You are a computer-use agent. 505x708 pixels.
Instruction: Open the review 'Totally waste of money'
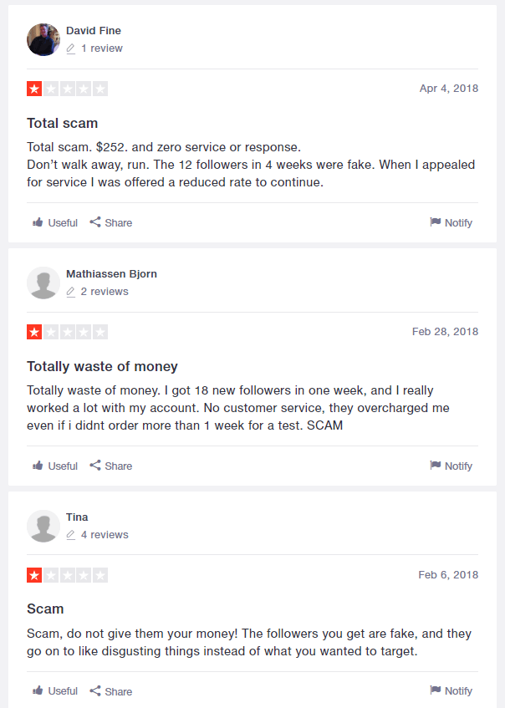[102, 366]
